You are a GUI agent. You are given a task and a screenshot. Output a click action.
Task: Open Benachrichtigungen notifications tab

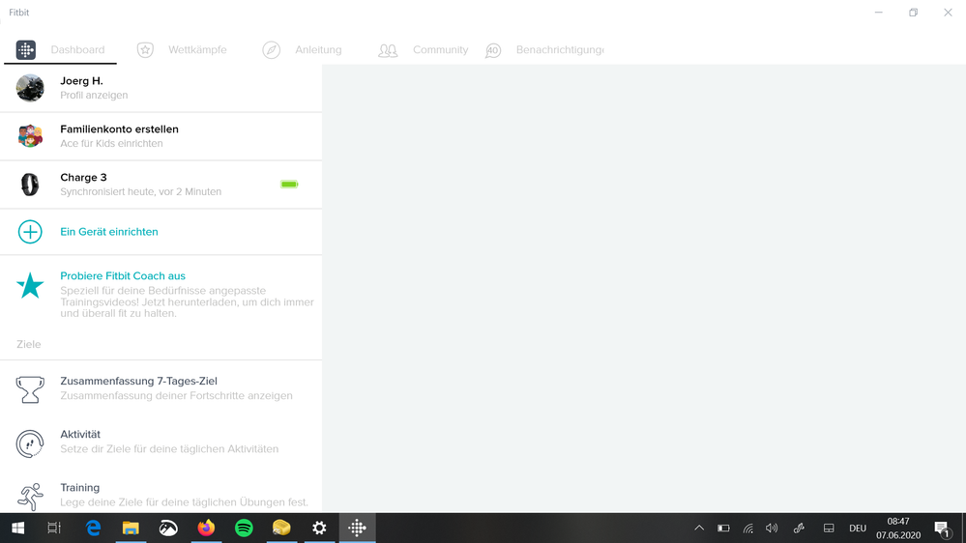pos(544,50)
